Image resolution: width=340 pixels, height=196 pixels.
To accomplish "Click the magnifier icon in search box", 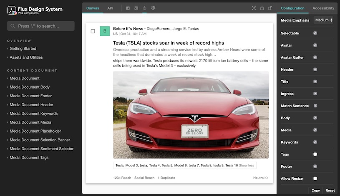I will coord(13,26).
